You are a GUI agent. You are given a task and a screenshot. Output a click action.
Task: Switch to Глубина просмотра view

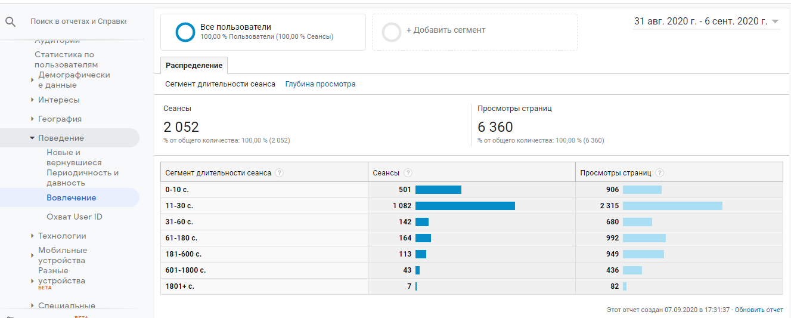pos(321,84)
